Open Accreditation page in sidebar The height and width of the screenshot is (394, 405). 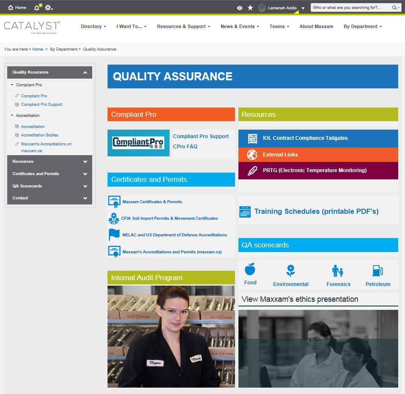(33, 127)
